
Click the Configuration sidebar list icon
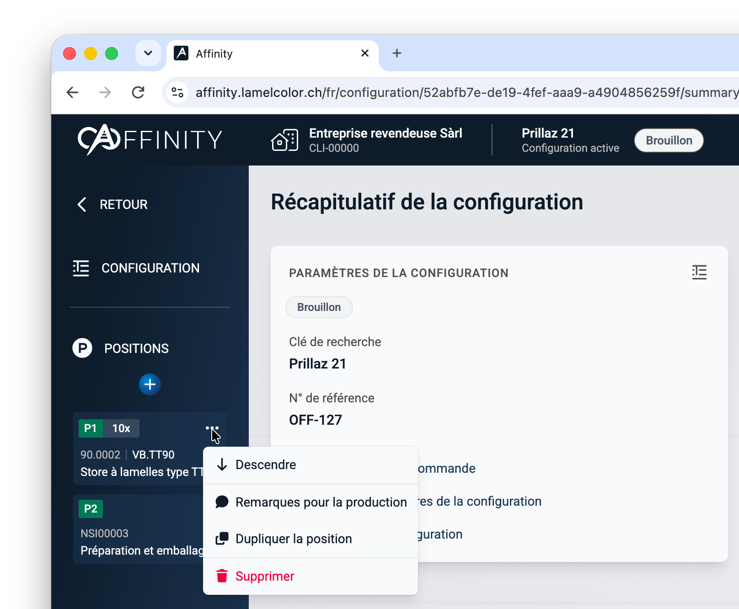point(81,268)
